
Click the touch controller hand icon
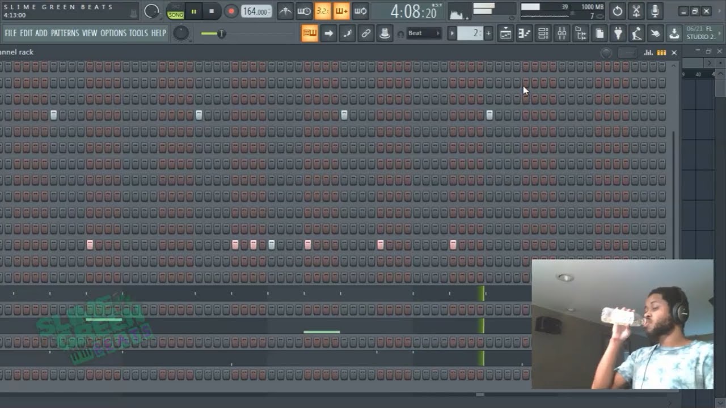(x=655, y=33)
